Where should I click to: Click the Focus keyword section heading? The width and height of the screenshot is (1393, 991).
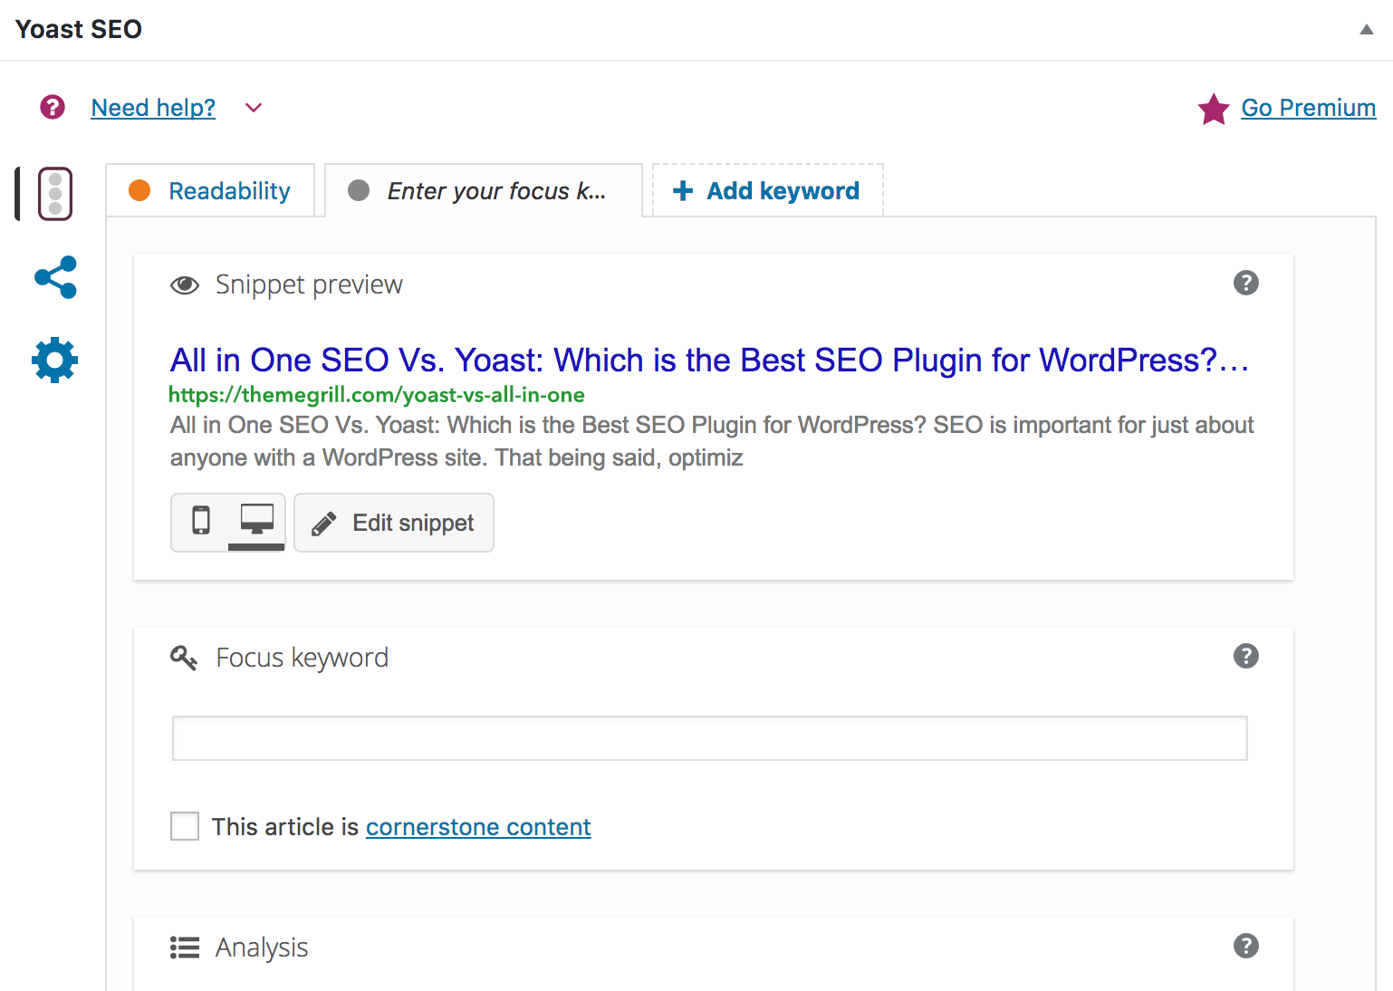(x=302, y=658)
